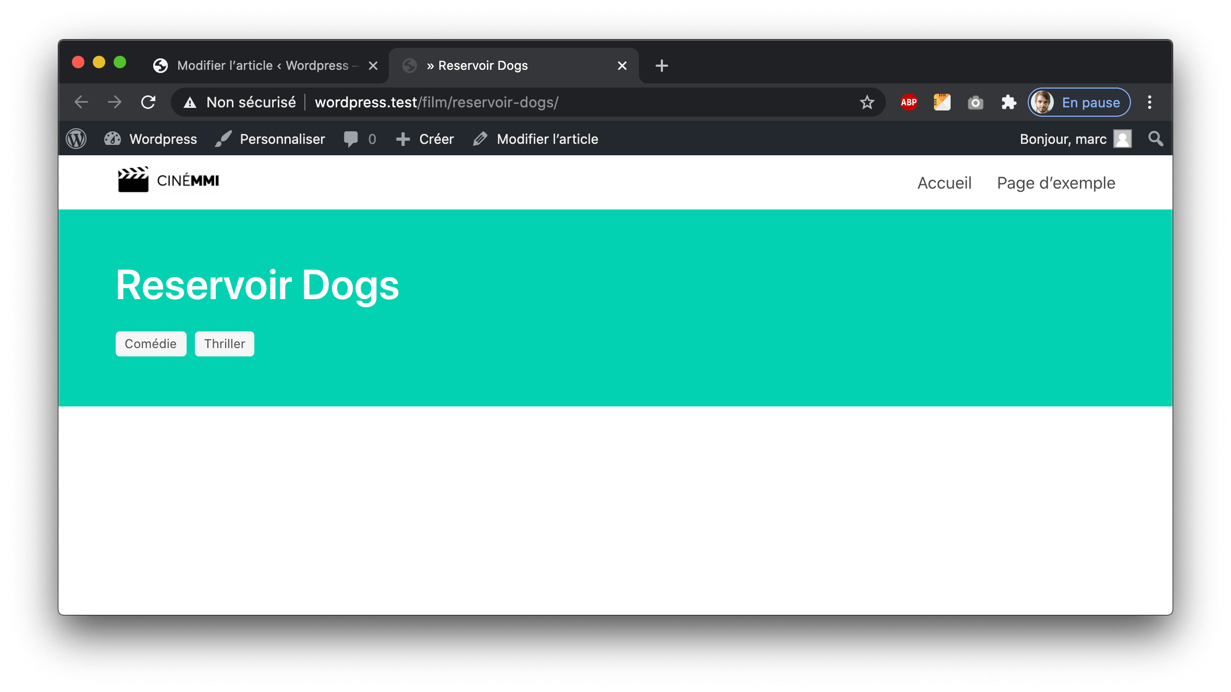Open the AdBlock Plus extension

point(908,102)
